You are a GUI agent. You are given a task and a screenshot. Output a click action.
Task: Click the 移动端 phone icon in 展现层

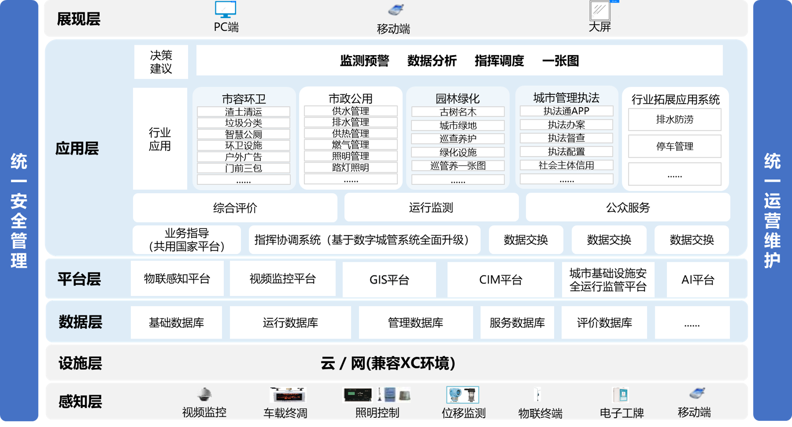click(396, 10)
